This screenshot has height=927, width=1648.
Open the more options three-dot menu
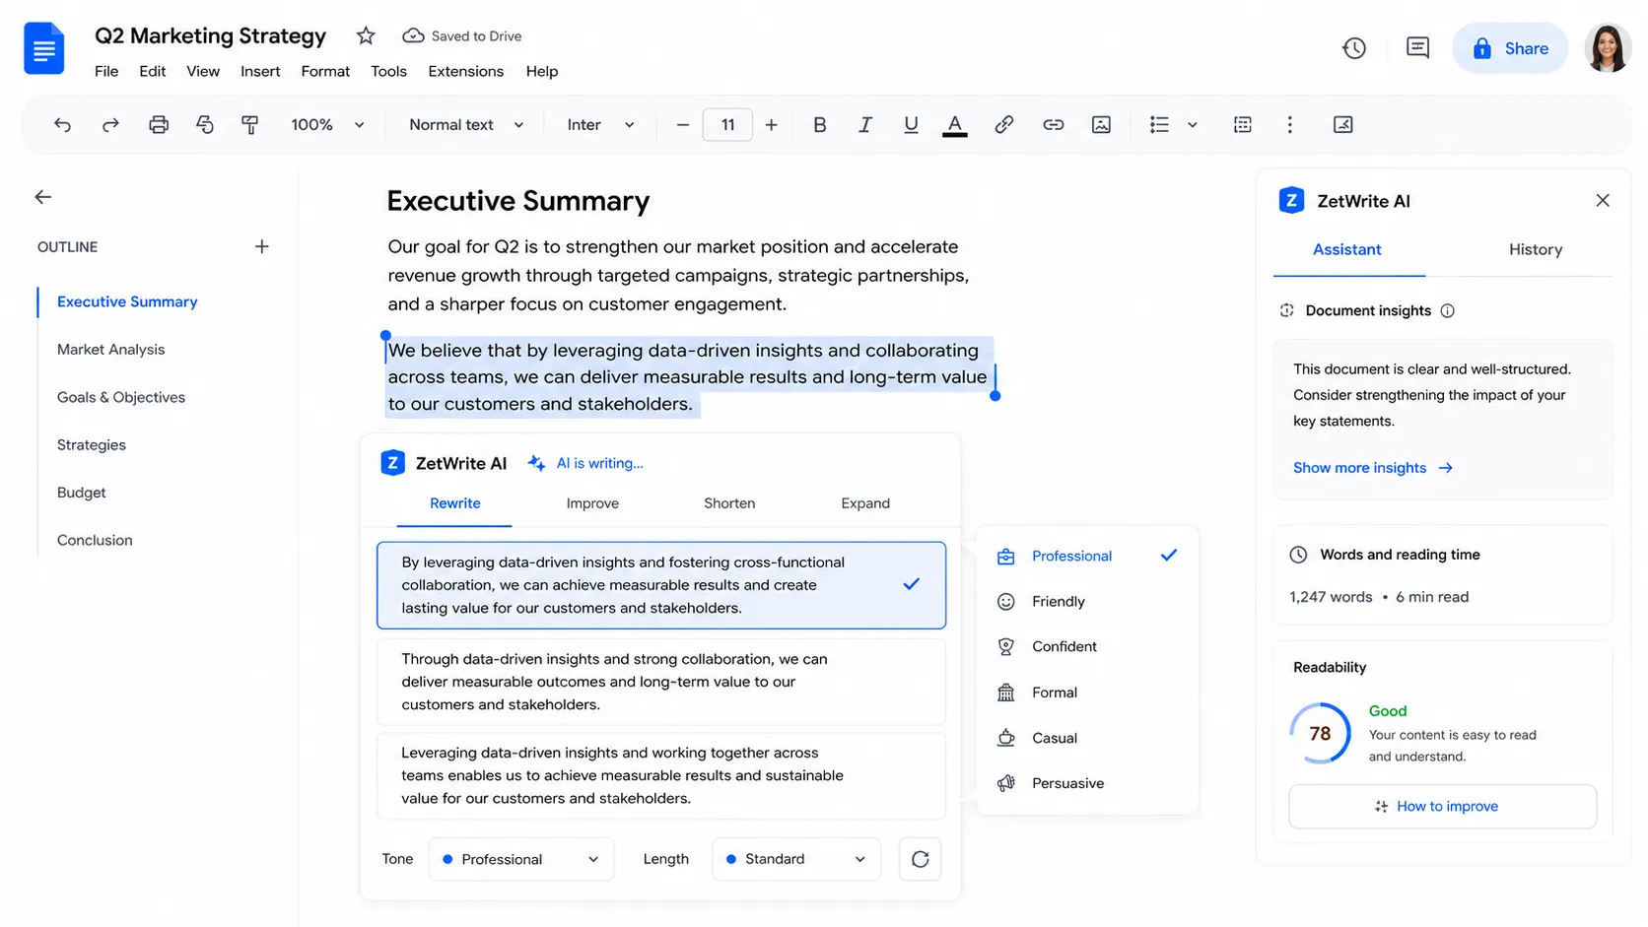1289,124
